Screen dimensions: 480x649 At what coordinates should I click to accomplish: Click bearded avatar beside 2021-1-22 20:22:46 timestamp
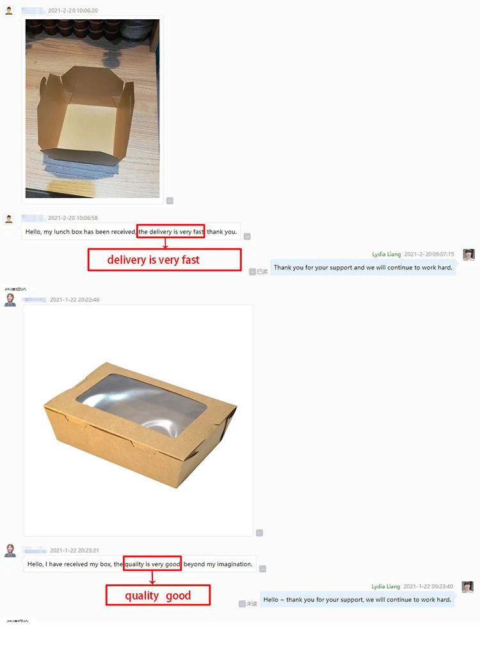[10, 300]
